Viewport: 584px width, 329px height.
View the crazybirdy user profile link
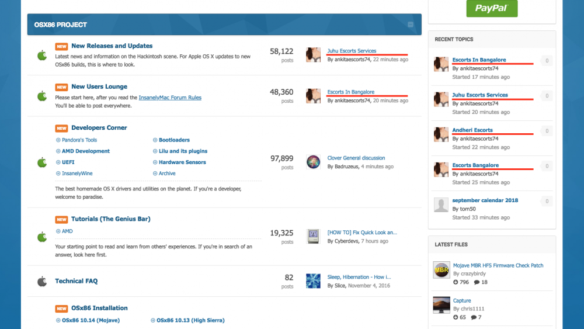point(473,273)
